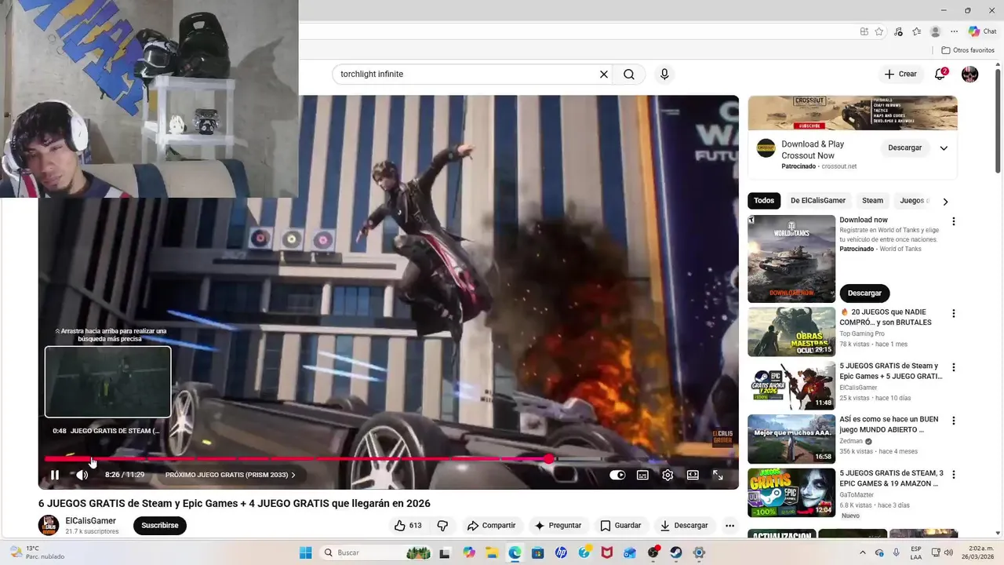Open World of Tanks ad thumbnail
1004x565 pixels.
tap(791, 259)
